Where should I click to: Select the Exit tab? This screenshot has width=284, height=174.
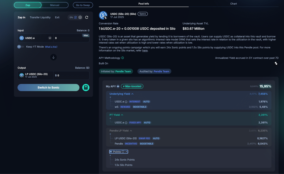point(57,17)
